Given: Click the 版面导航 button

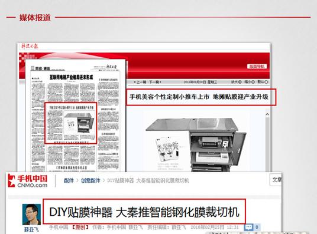Looking at the screenshot, I should pyautogui.click(x=257, y=67).
